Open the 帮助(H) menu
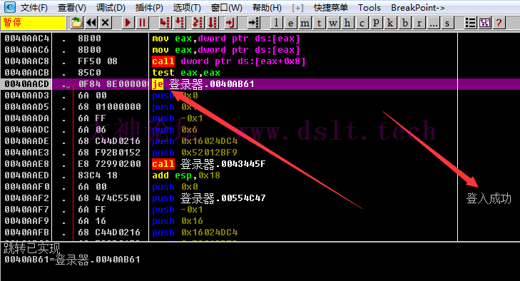Screen dimensions: 520x281 pyautogui.click(x=267, y=7)
